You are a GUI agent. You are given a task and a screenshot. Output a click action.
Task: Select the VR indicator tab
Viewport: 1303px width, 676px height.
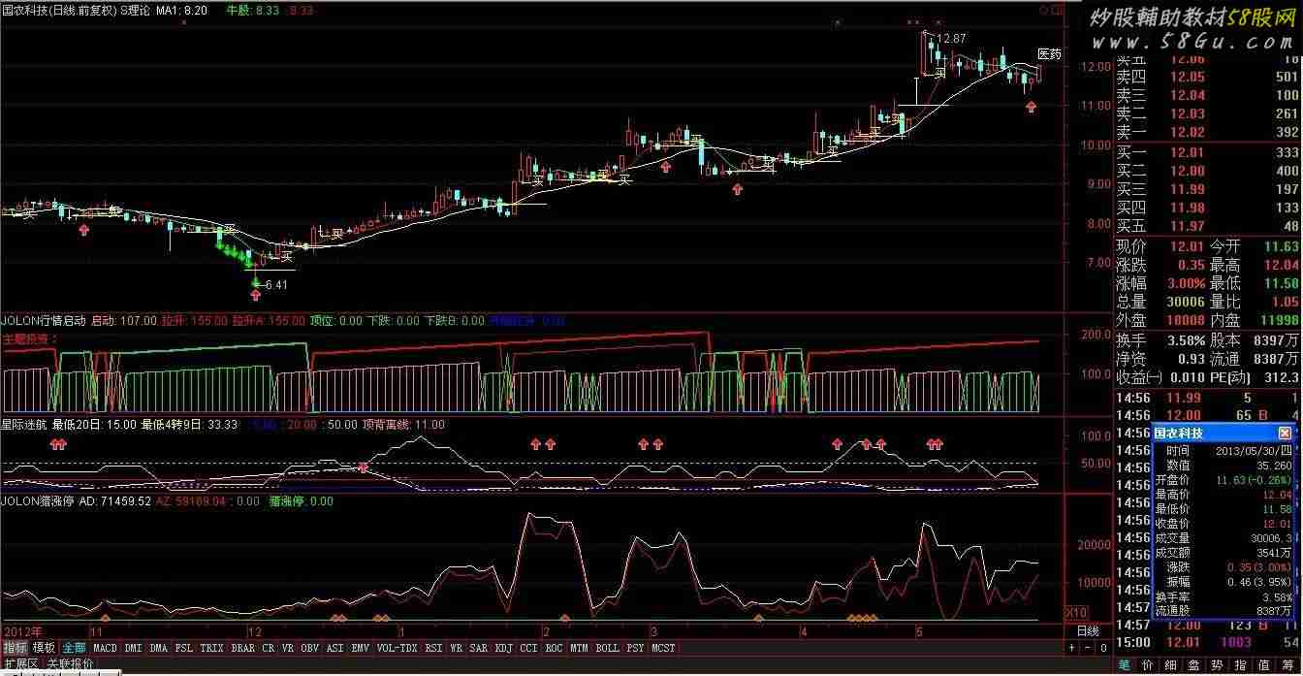coord(288,648)
